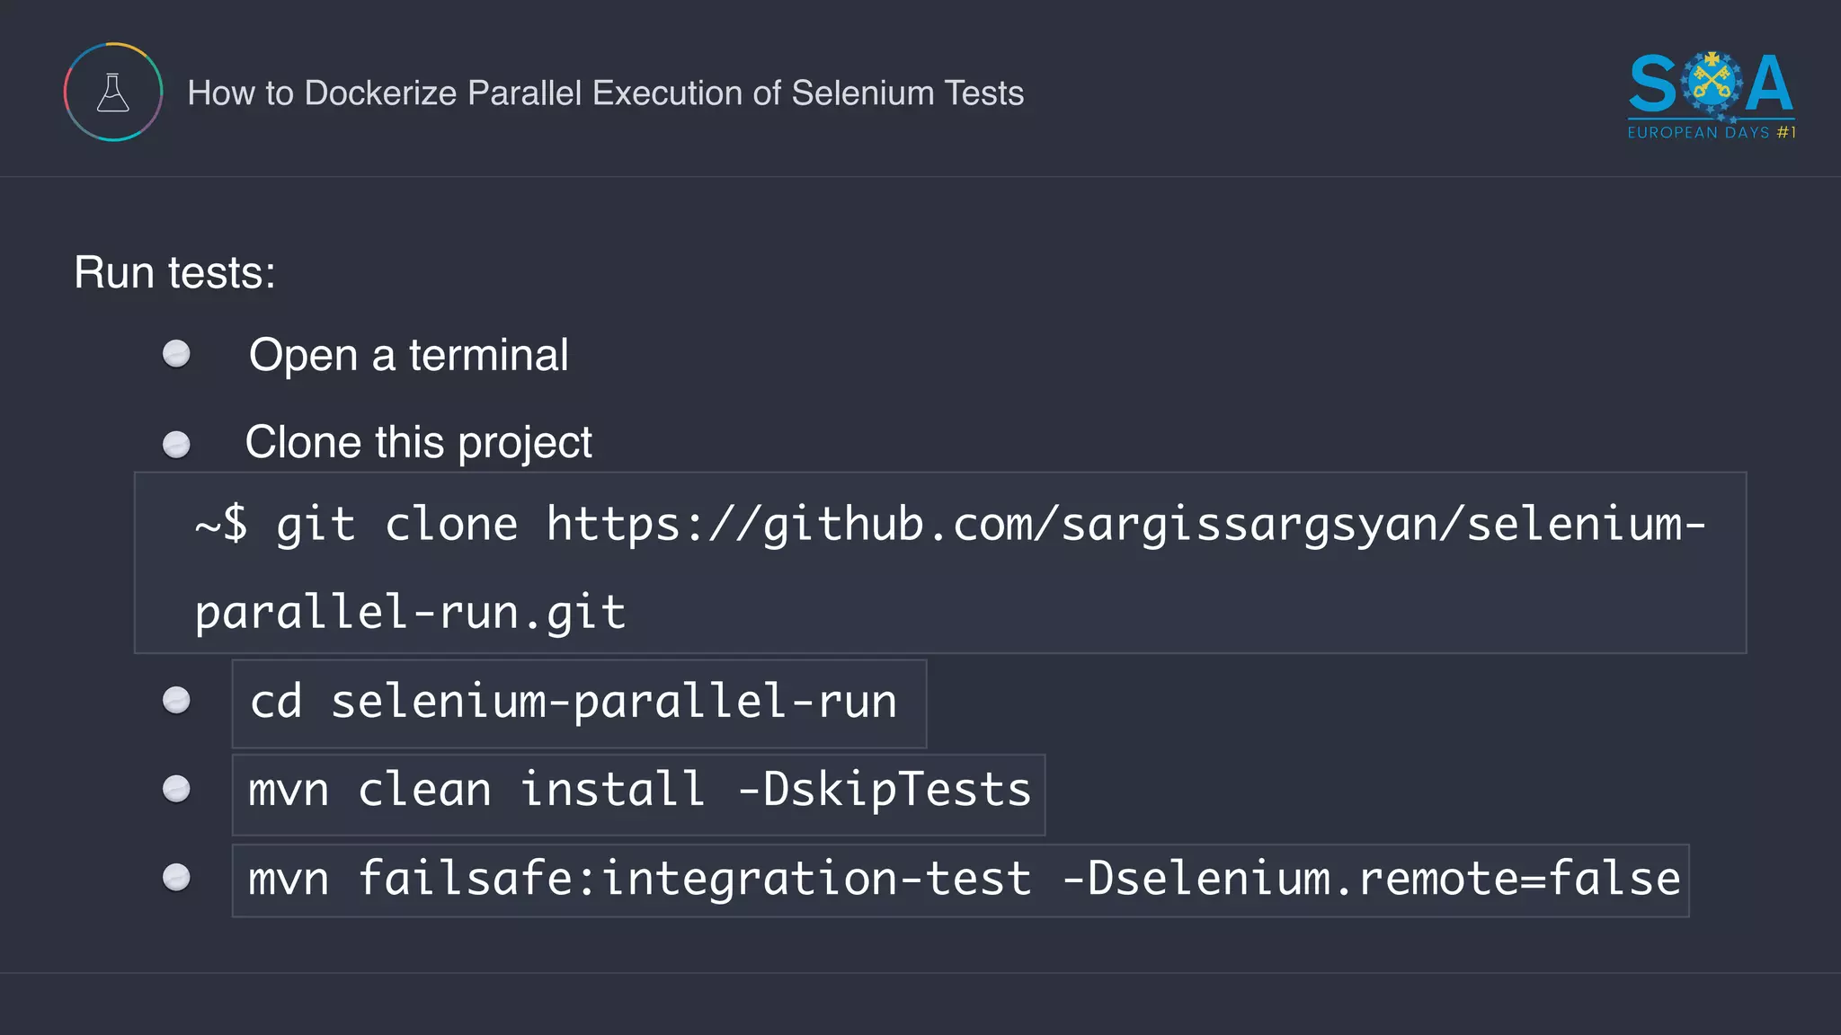Viewport: 1841px width, 1035px height.
Task: Click the 'EUROPEAN DAYS #1' caption text
Action: 1712,132
